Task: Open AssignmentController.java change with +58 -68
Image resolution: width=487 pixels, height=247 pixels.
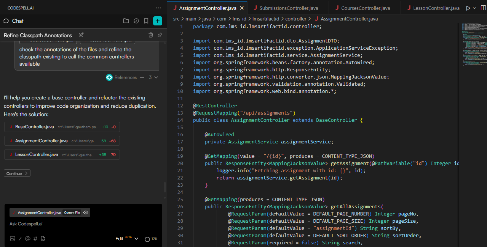Action: click(62, 141)
